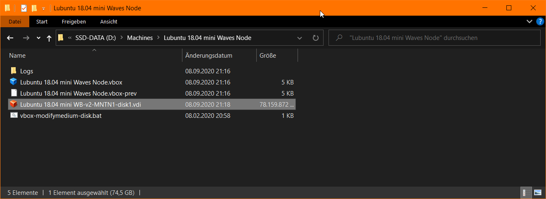Viewport: 546px width, 199px height.
Task: Open the Customize Quick Access Toolbar dropdown
Action: tap(43, 9)
